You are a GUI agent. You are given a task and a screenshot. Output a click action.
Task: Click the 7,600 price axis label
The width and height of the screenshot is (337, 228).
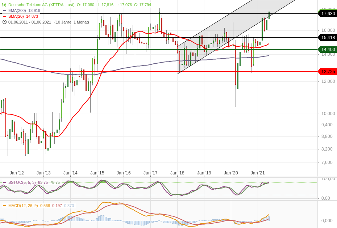point(327,162)
